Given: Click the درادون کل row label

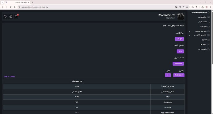Looking at the screenshot, I should coord(168,108).
